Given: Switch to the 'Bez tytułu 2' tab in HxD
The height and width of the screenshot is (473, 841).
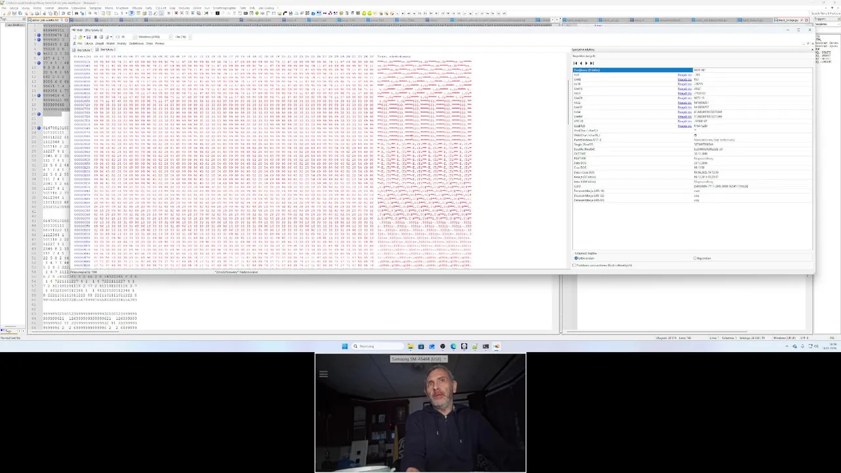Looking at the screenshot, I should click(x=106, y=50).
